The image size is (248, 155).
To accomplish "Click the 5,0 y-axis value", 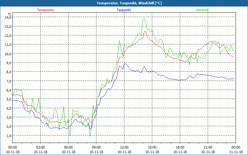I will [x=8, y=99].
